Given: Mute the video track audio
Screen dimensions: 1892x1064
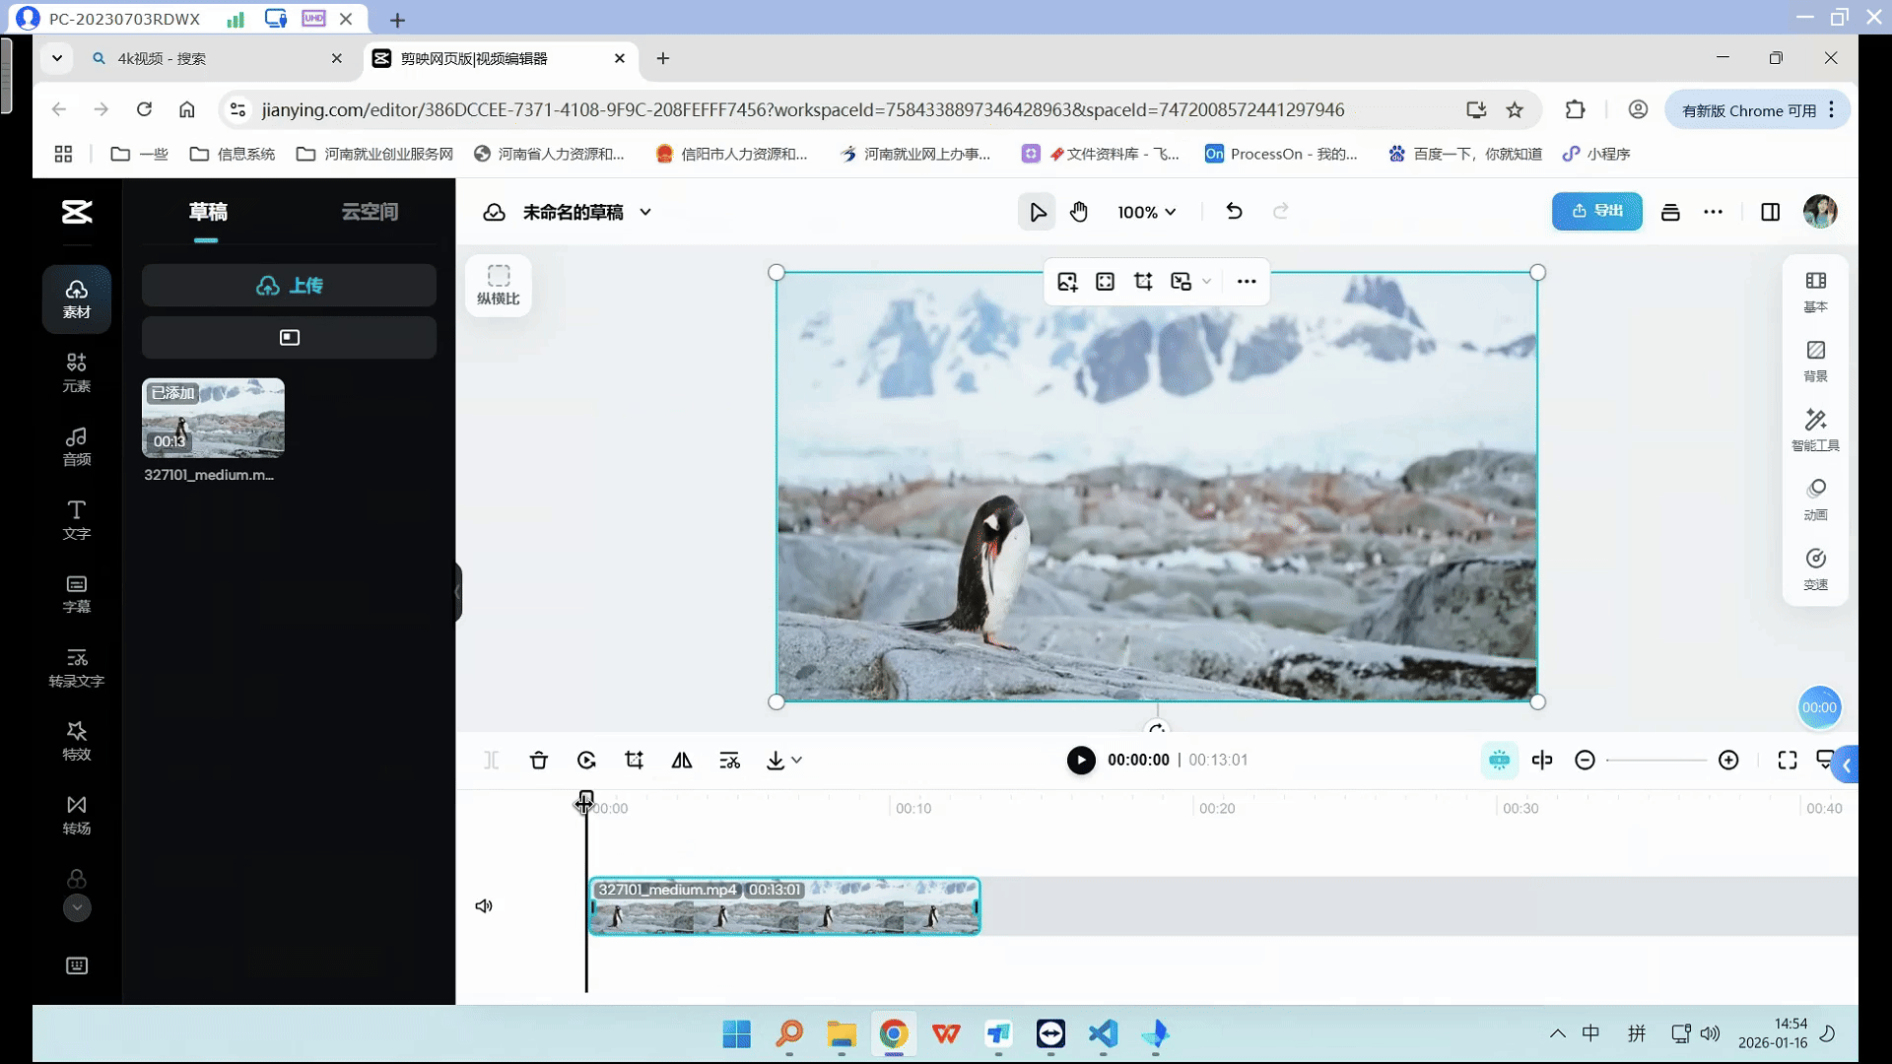Looking at the screenshot, I should tap(484, 906).
